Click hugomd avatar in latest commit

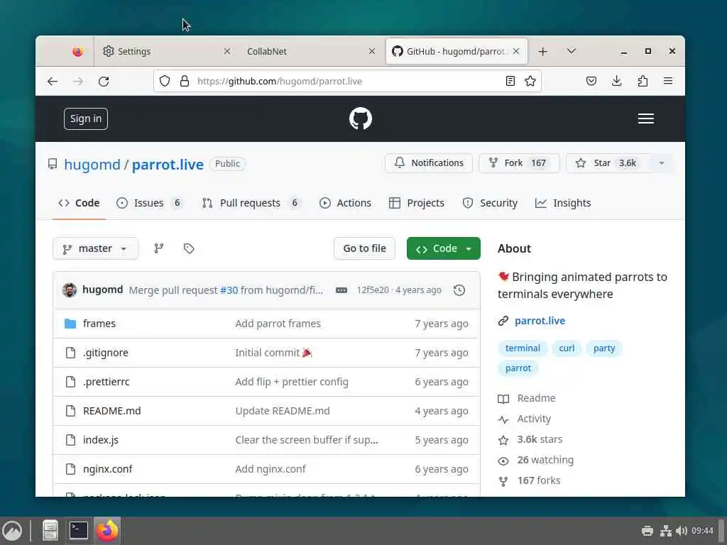(x=70, y=290)
